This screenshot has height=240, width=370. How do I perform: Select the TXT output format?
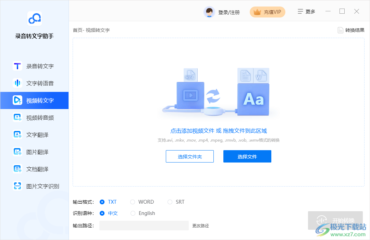tap(108, 202)
